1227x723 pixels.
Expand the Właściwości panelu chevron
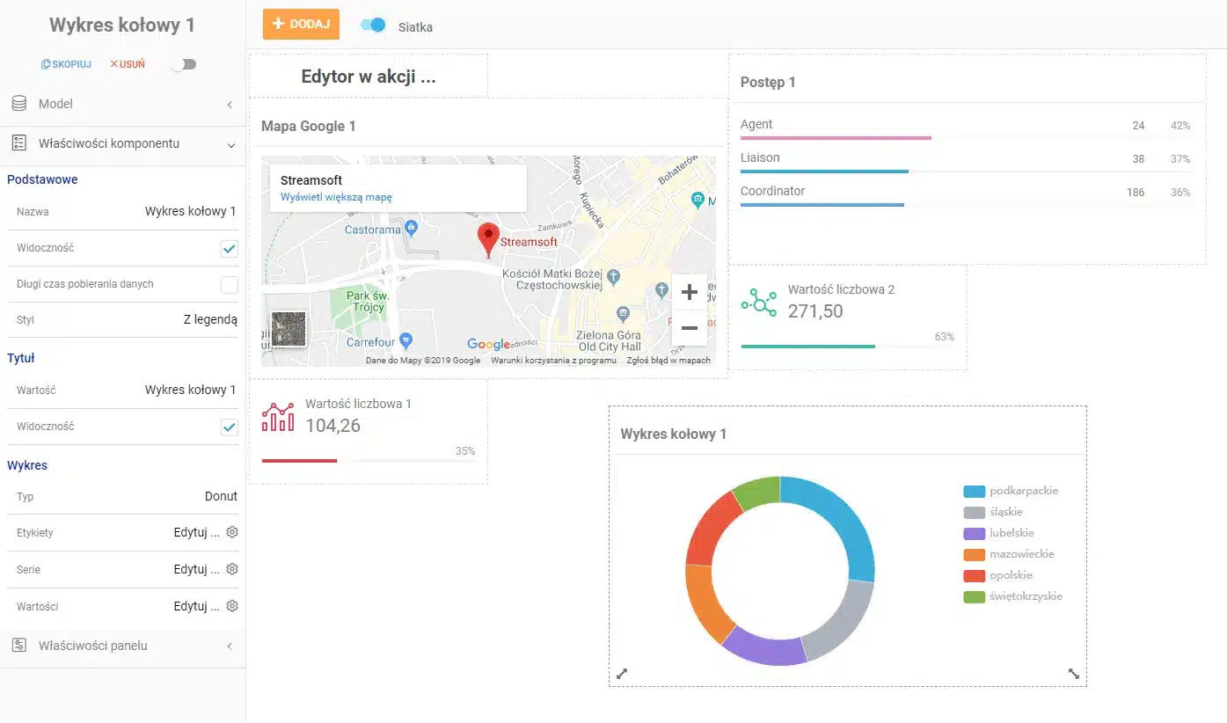(x=230, y=646)
